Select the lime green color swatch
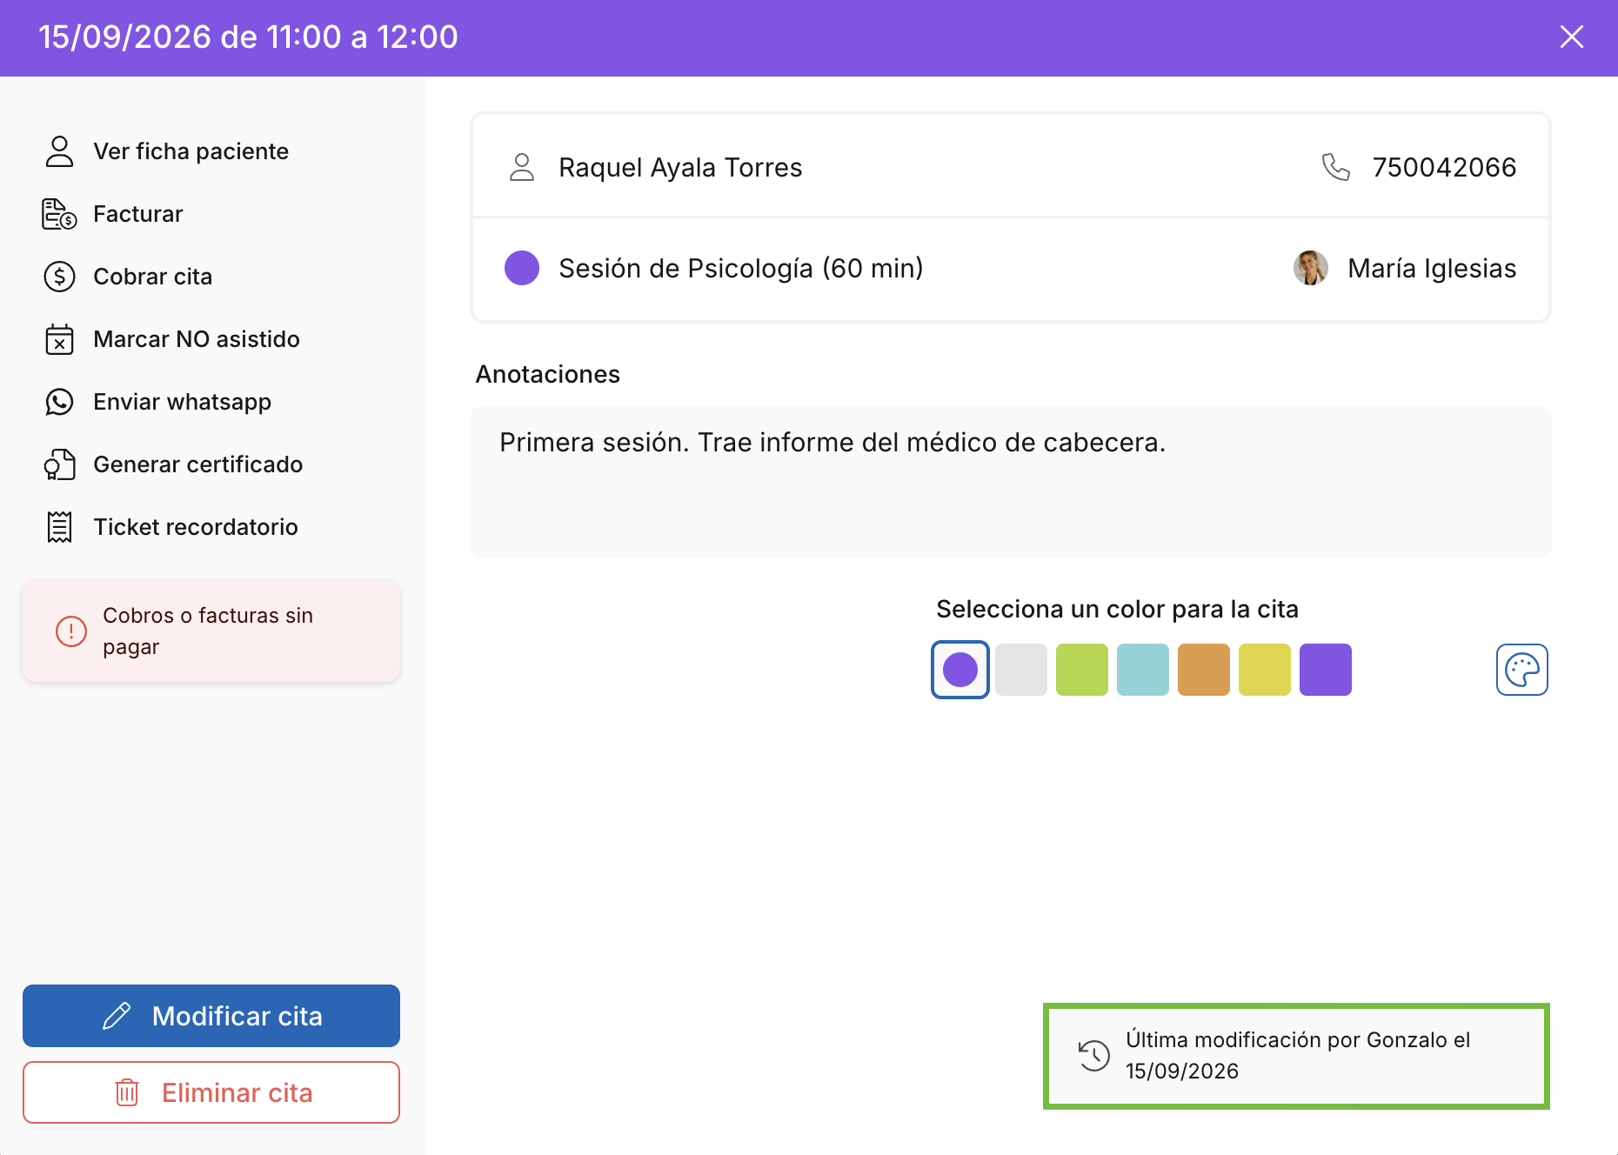 pyautogui.click(x=1082, y=670)
